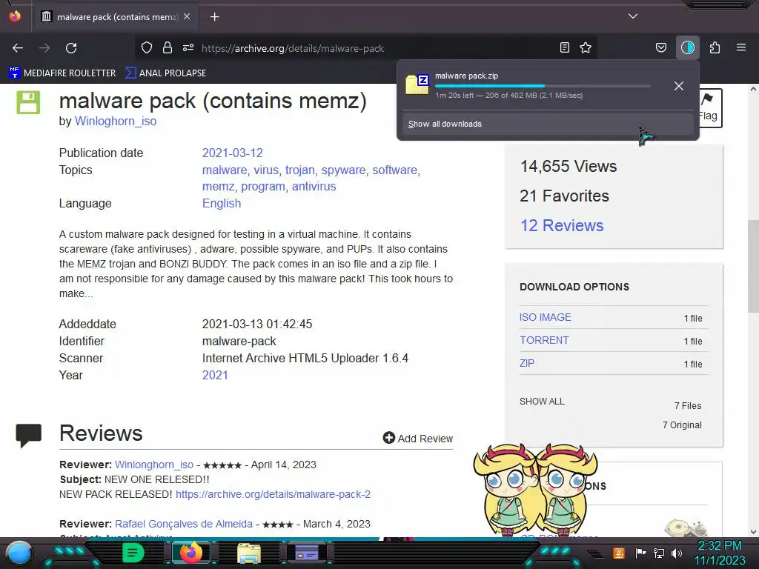The width and height of the screenshot is (759, 569).
Task: Open the trojan topic link
Action: (x=299, y=170)
